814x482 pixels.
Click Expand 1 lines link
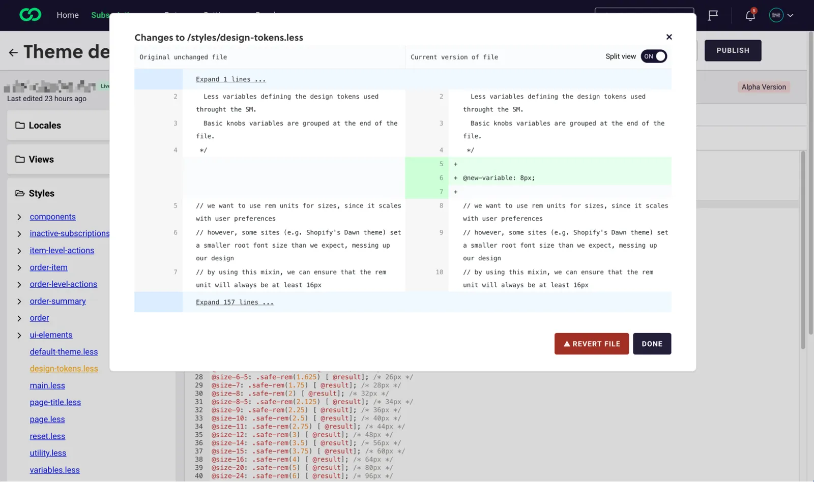pos(231,79)
